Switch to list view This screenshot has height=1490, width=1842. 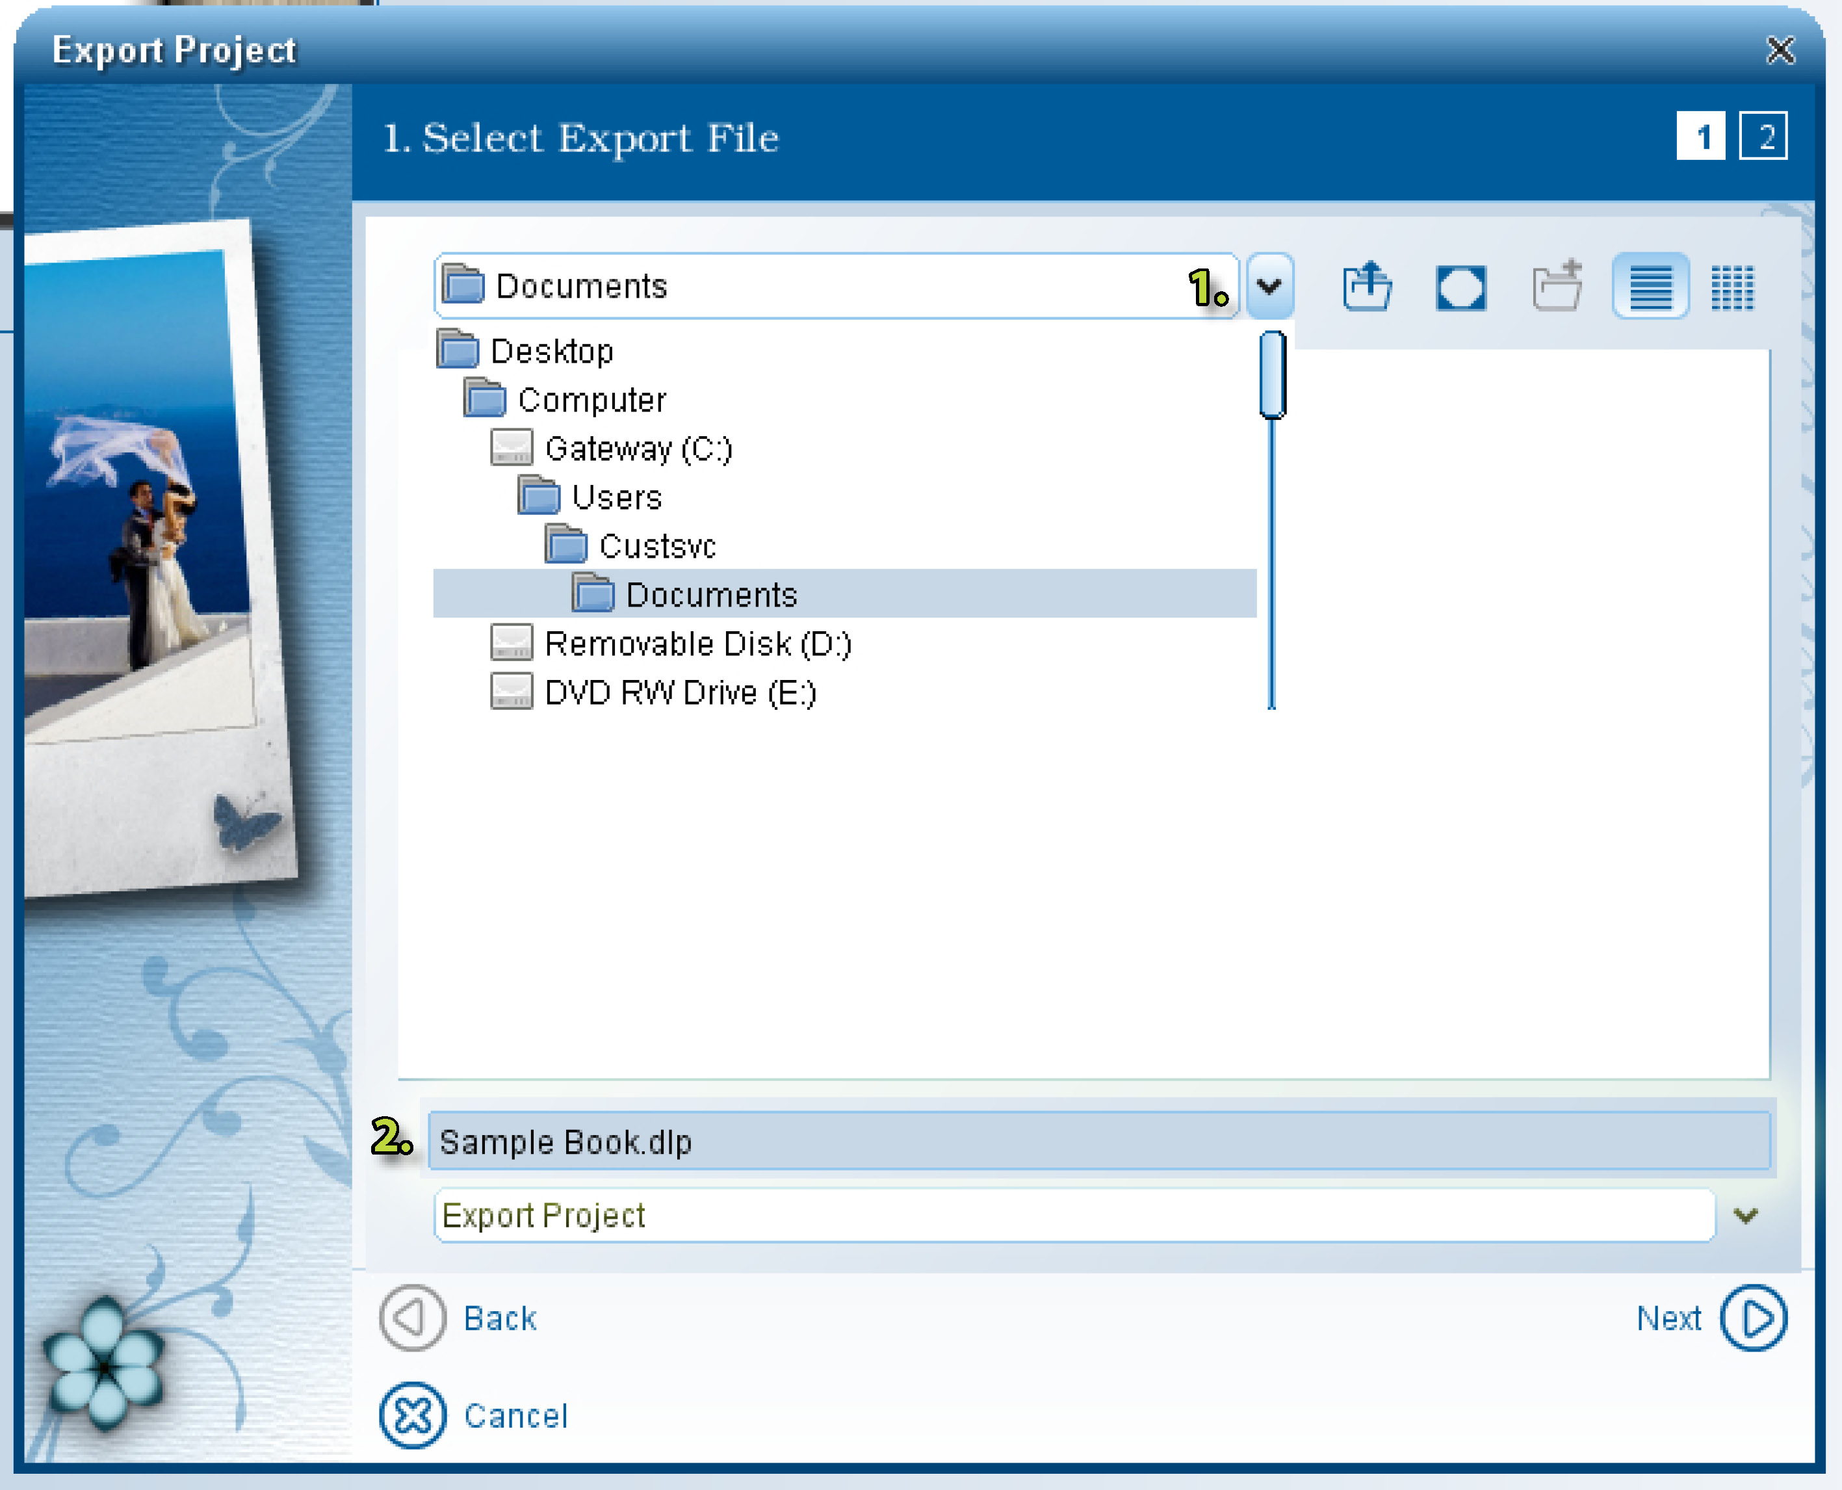click(1650, 287)
